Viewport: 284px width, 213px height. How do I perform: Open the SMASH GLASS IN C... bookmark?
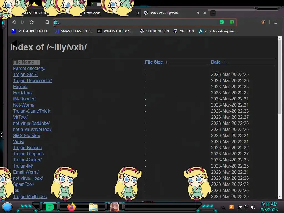(73, 31)
